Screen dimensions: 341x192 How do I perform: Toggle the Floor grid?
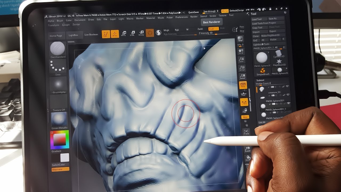click(x=243, y=94)
